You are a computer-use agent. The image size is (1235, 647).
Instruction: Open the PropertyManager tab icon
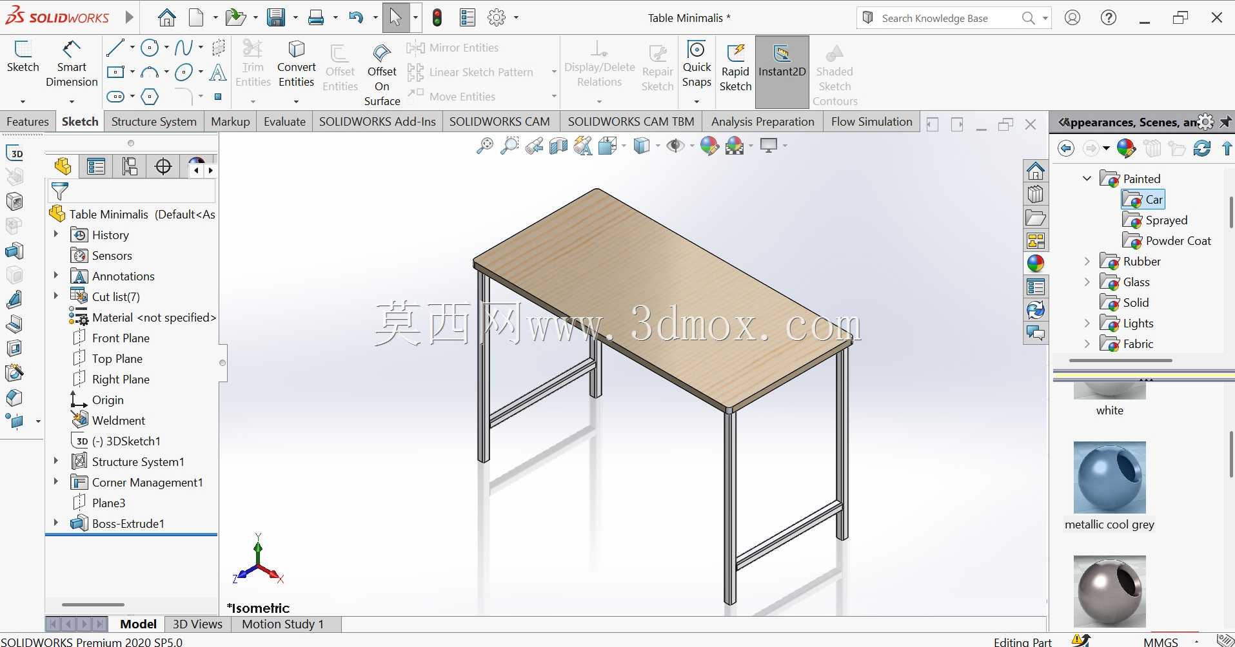pos(96,167)
